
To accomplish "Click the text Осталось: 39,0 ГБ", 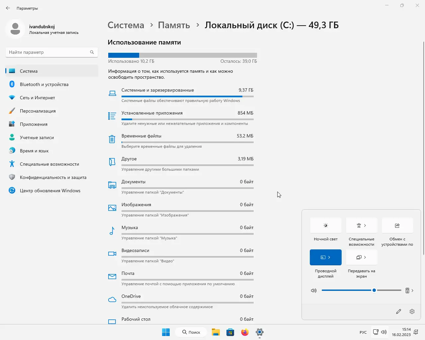I will click(239, 61).
